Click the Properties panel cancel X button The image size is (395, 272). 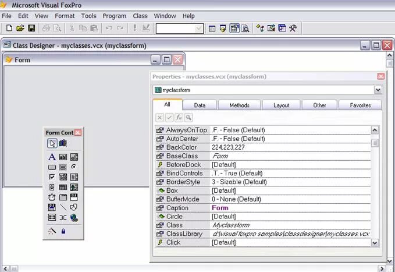tap(160, 117)
